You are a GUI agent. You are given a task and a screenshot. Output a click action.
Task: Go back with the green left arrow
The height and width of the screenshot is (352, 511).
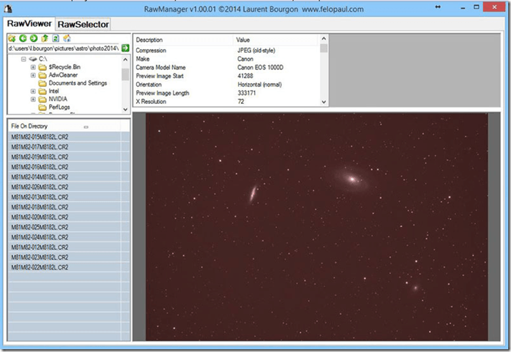point(23,39)
